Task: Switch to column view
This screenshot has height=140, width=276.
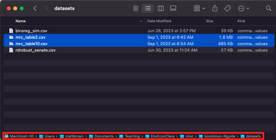Action: point(161,8)
